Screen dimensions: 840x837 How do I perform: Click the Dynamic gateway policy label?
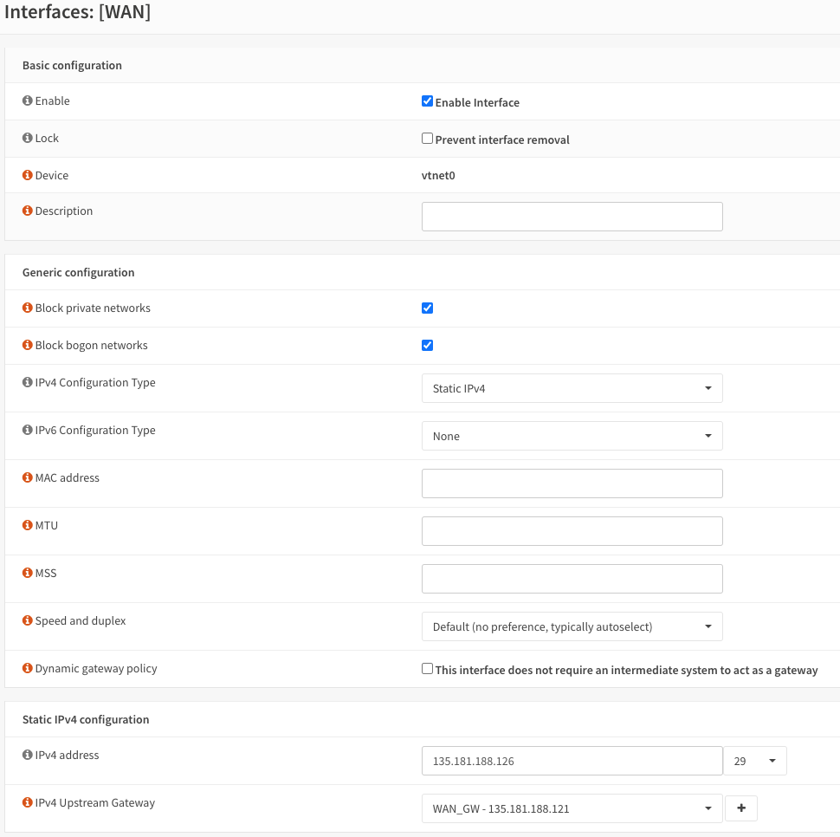[x=96, y=669]
